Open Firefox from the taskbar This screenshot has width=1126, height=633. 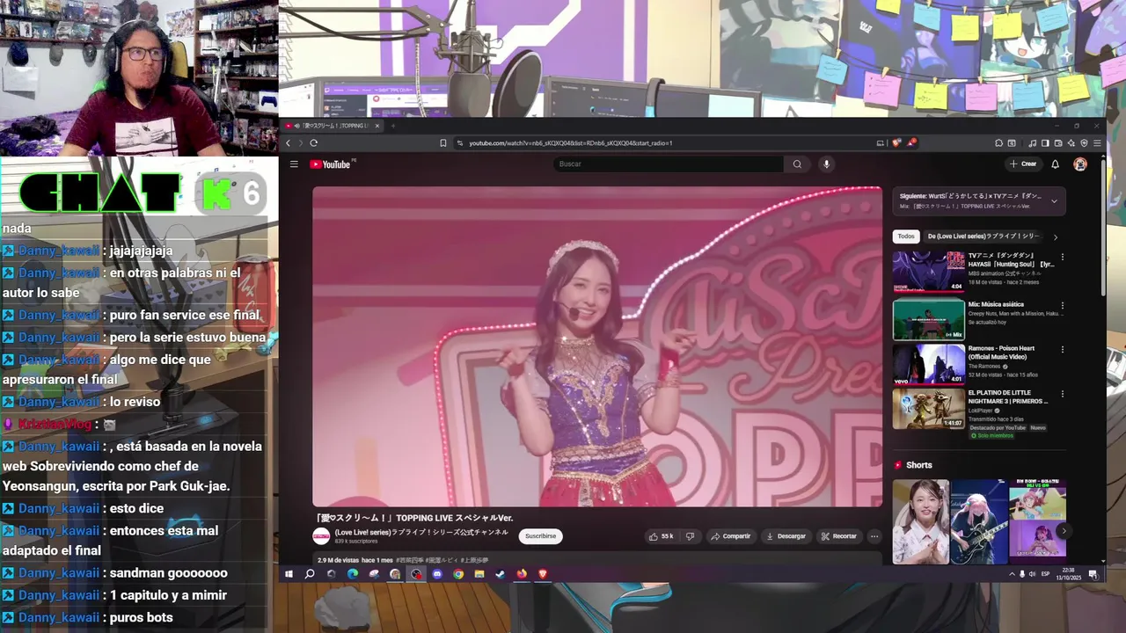(x=522, y=574)
